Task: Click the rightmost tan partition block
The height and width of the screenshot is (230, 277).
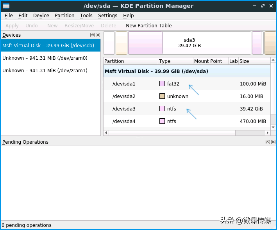Action: pyautogui.click(x=270, y=43)
